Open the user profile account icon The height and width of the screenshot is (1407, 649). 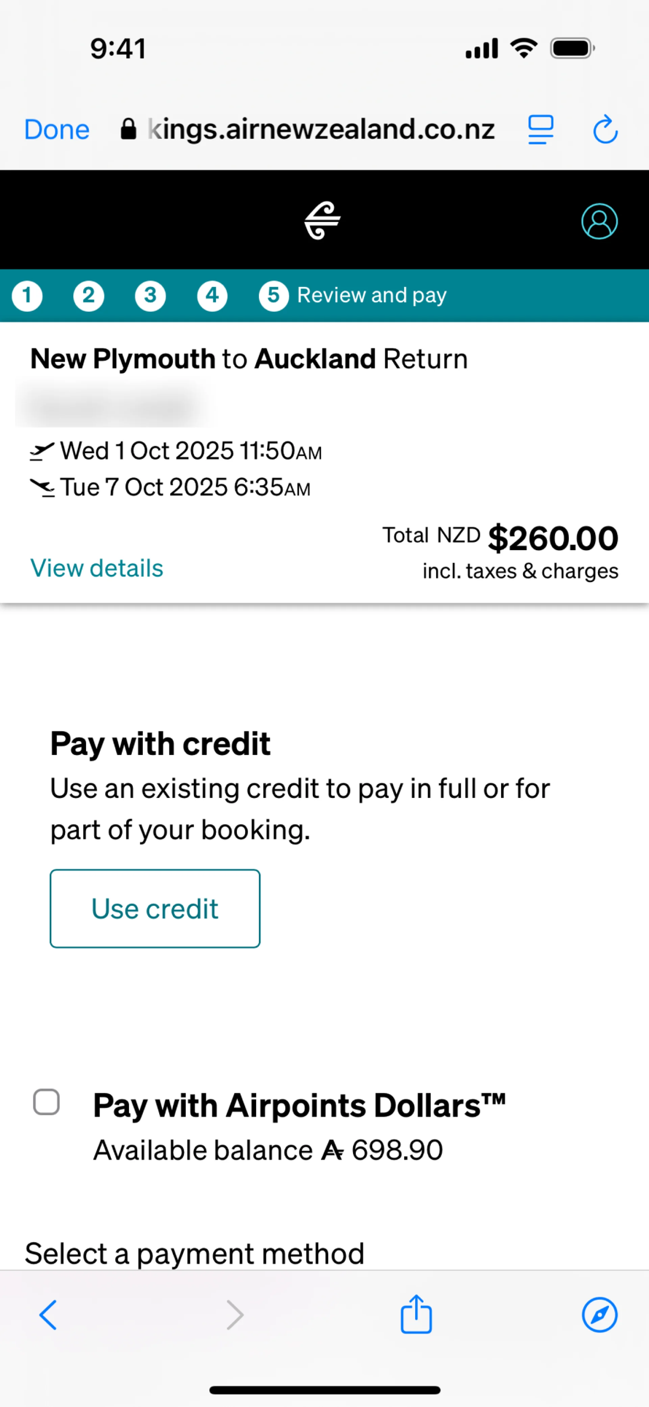tap(599, 221)
